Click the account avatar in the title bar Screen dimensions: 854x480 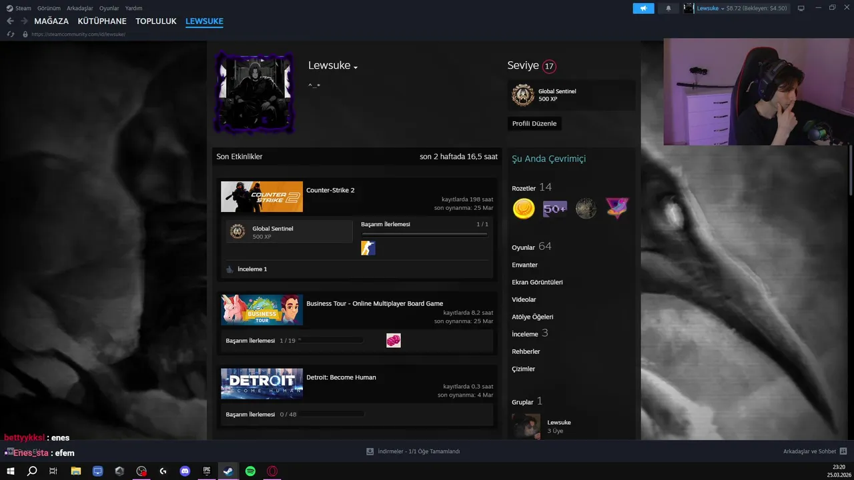click(689, 8)
